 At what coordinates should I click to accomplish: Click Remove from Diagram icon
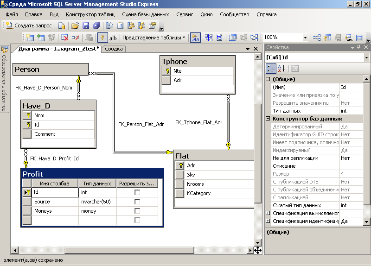pyautogui.click(x=75, y=38)
